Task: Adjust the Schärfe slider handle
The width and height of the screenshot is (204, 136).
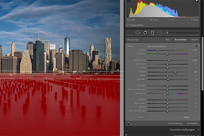Action: click(x=168, y=100)
